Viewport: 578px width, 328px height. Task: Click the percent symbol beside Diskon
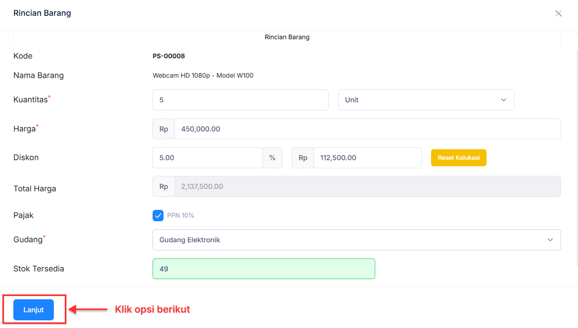[272, 158]
